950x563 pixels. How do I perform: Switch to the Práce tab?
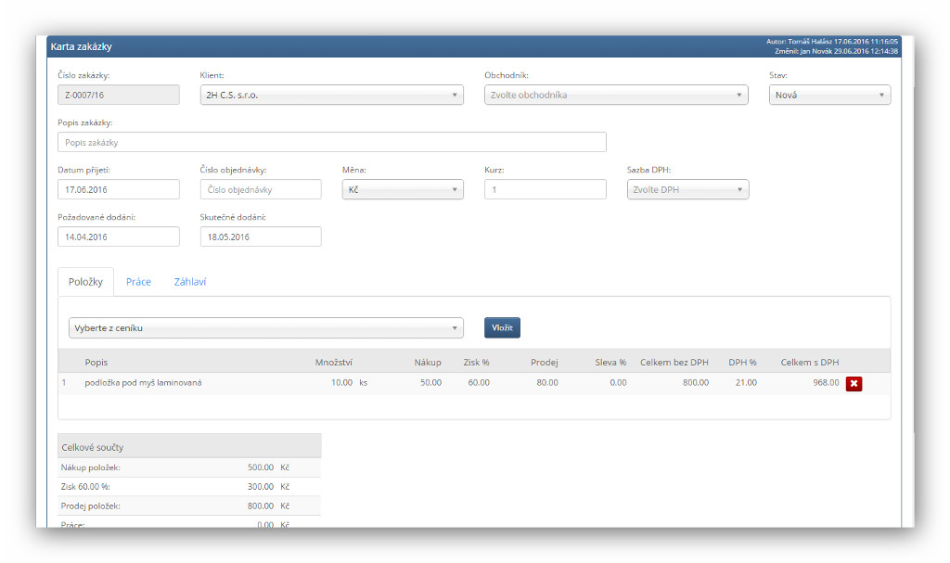138,282
